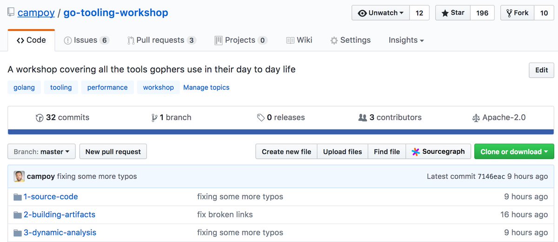The height and width of the screenshot is (242, 558).
Task: View the 1 branch list
Action: pos(172,118)
